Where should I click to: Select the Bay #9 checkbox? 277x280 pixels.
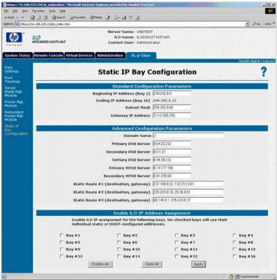pos(62,249)
